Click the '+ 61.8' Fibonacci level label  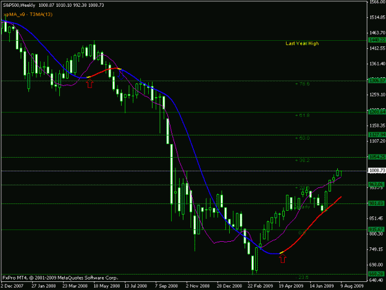pyautogui.click(x=302, y=115)
